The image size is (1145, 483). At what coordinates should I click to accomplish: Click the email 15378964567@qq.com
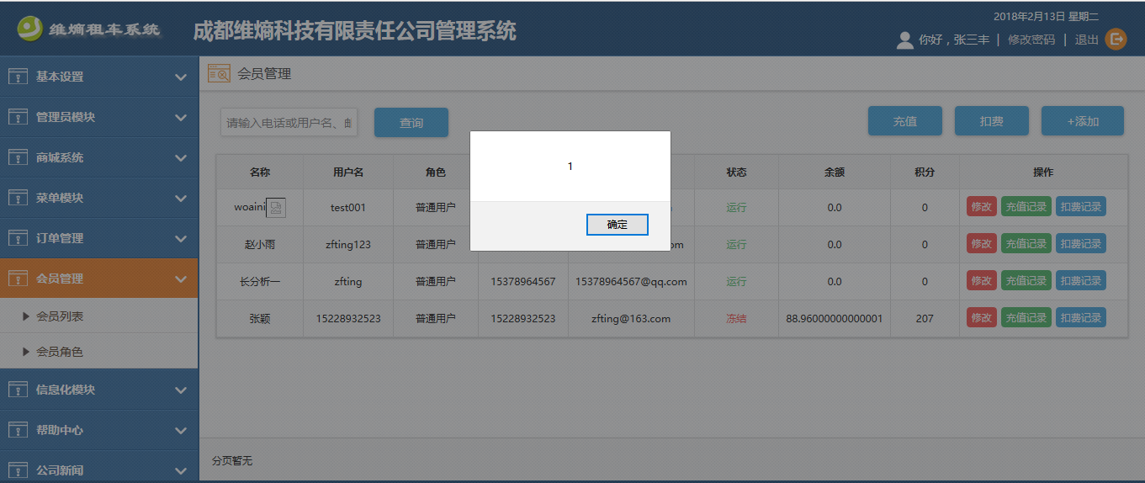[631, 282]
